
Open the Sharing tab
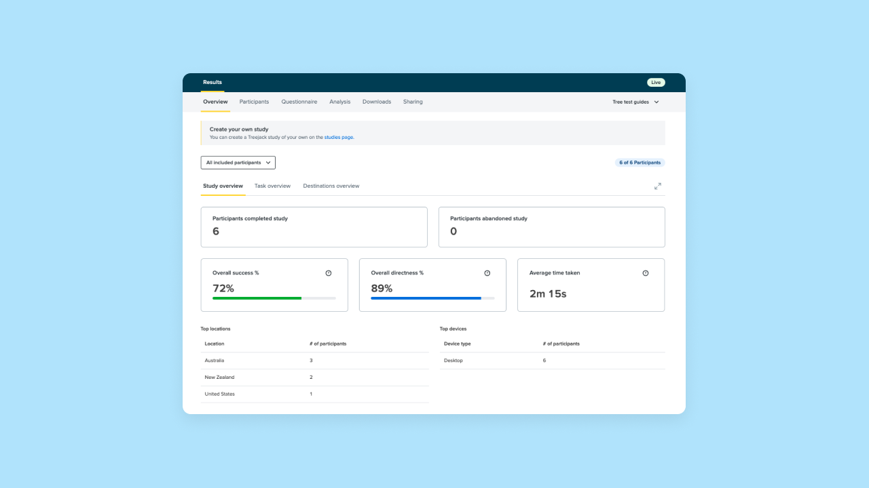coord(413,102)
